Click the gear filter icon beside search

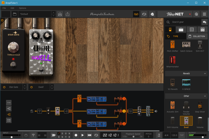[x=205, y=22]
